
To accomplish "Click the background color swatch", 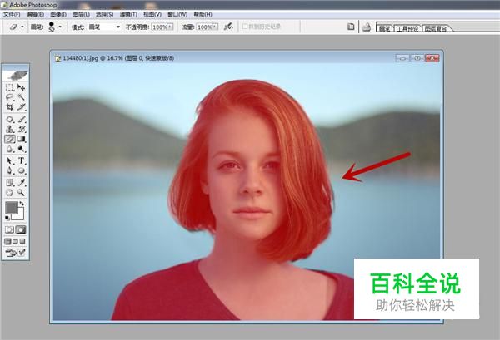I will pyautogui.click(x=21, y=215).
